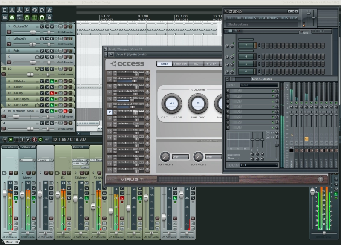
Task: Click the folder icon on B3 track
Action: [37, 69]
